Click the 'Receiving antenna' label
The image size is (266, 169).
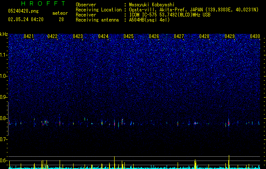click(x=97, y=20)
